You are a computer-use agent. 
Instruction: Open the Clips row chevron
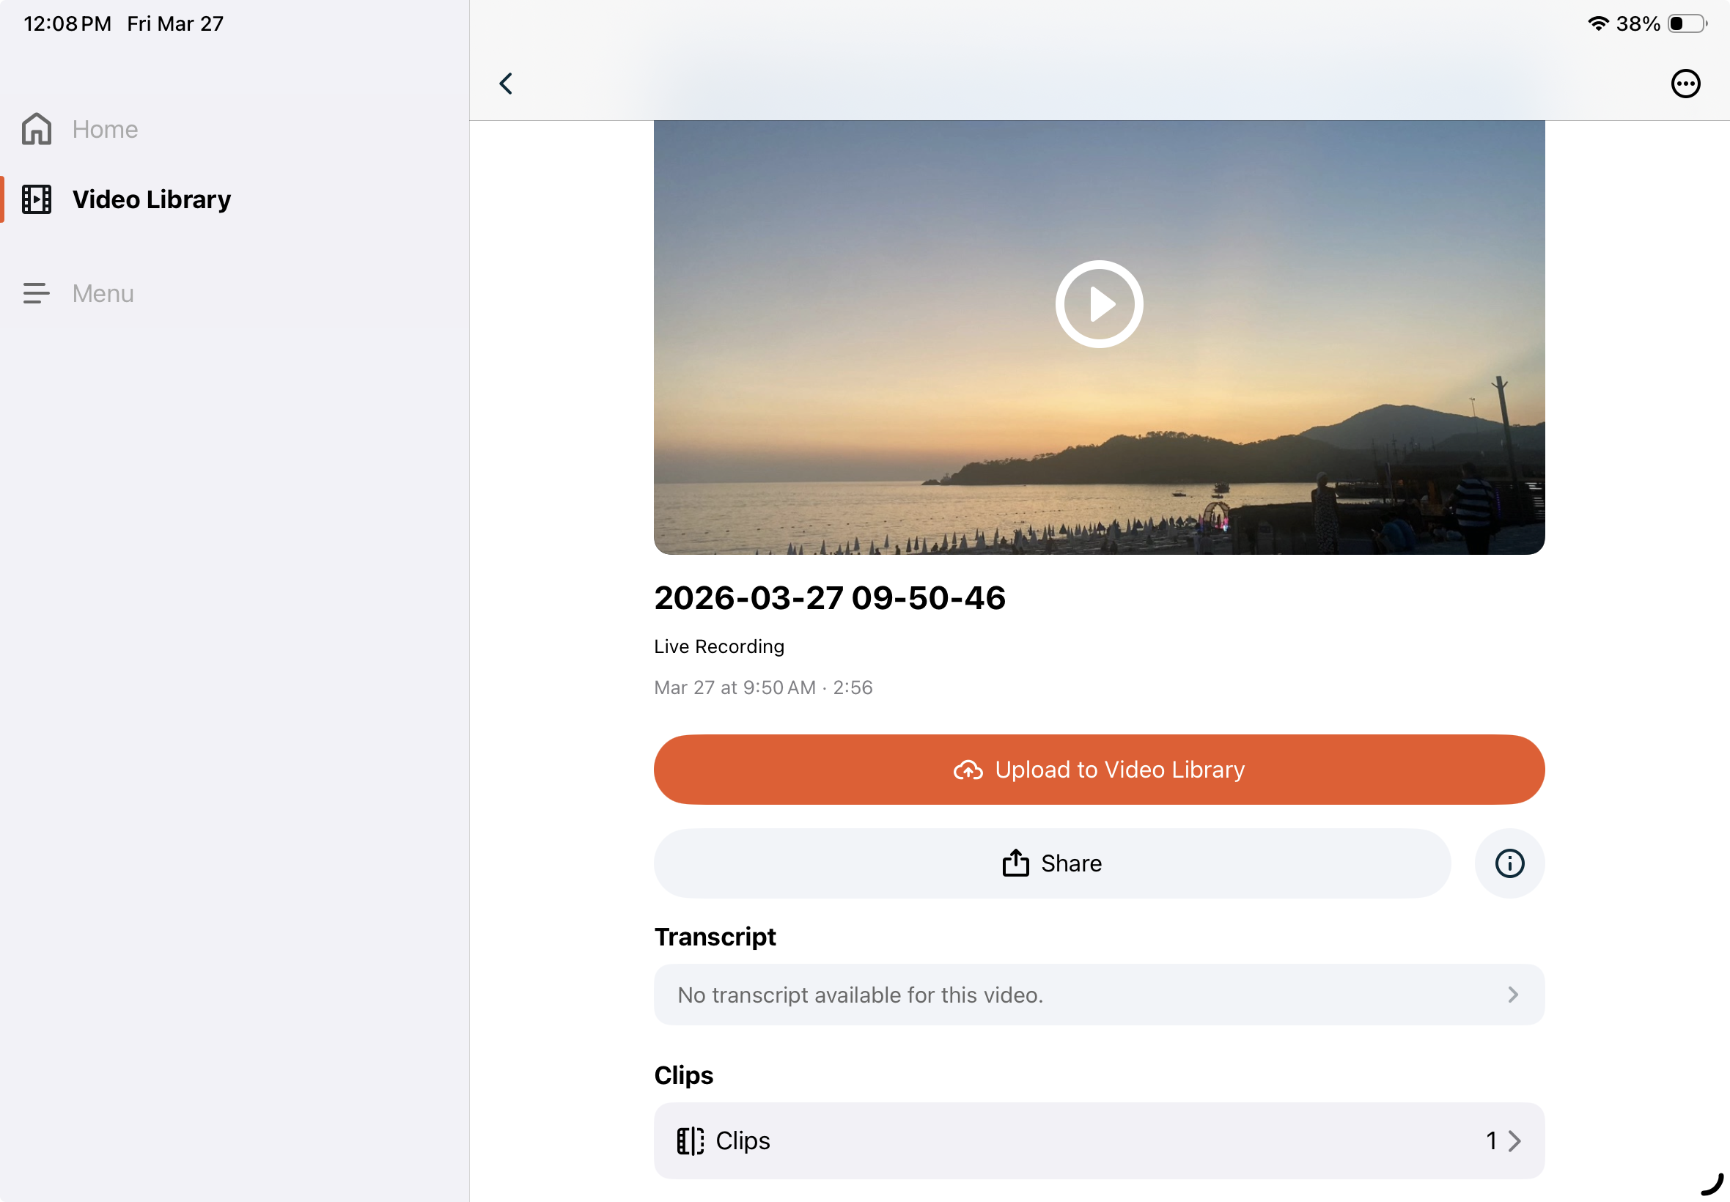click(x=1514, y=1141)
